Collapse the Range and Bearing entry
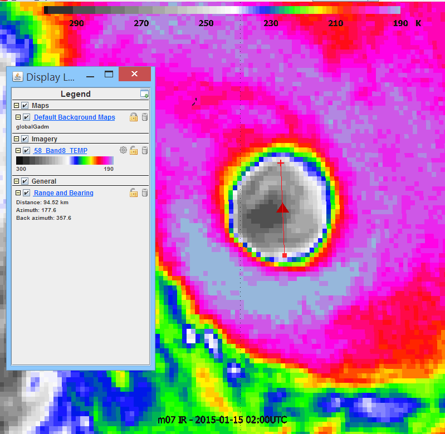 click(18, 193)
